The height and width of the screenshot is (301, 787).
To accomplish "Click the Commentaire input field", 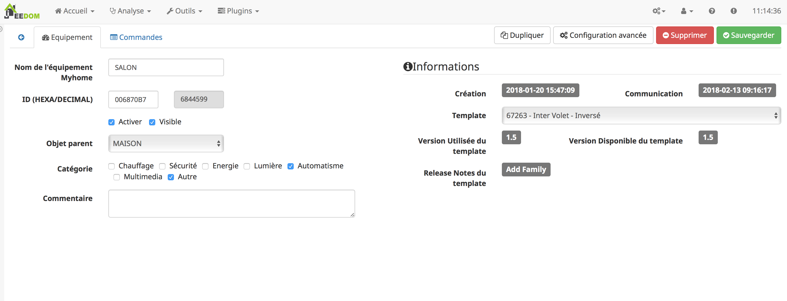I will [x=231, y=204].
